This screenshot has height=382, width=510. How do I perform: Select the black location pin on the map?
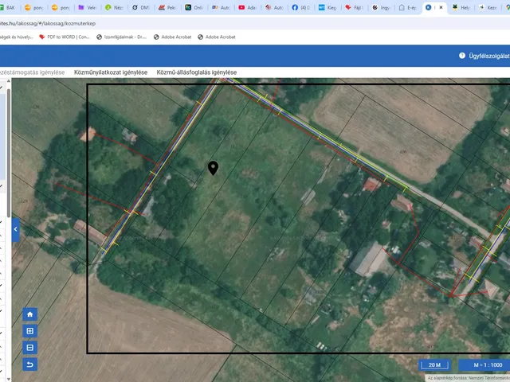(213, 168)
